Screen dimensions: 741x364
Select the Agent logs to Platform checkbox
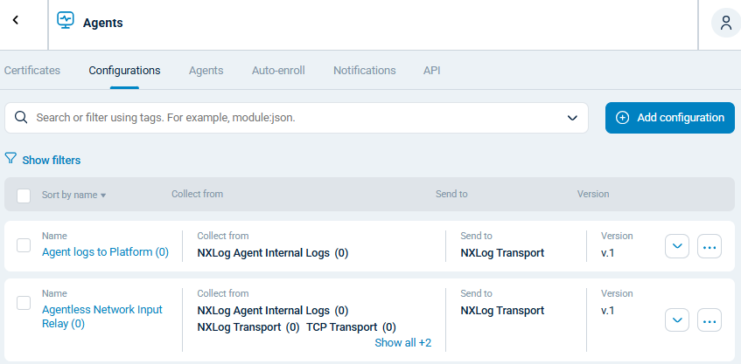(x=24, y=245)
